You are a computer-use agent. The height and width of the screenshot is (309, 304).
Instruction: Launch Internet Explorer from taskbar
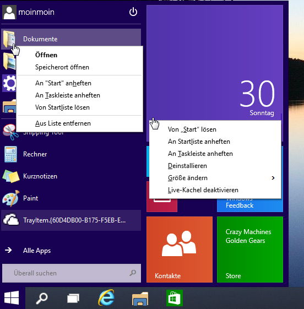click(106, 297)
